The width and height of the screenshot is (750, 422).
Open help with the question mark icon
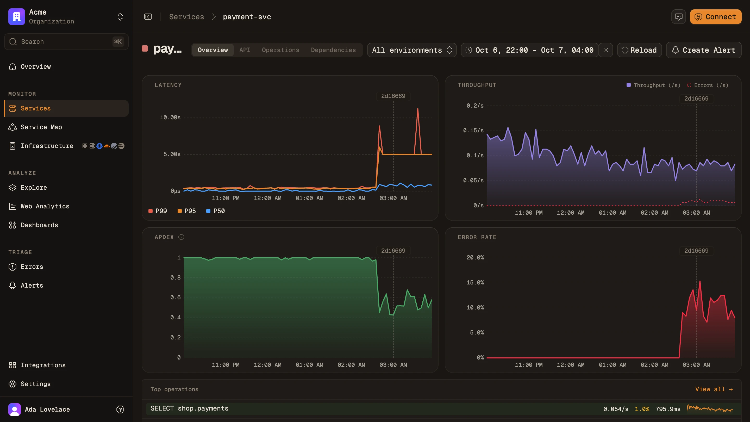coord(120,409)
